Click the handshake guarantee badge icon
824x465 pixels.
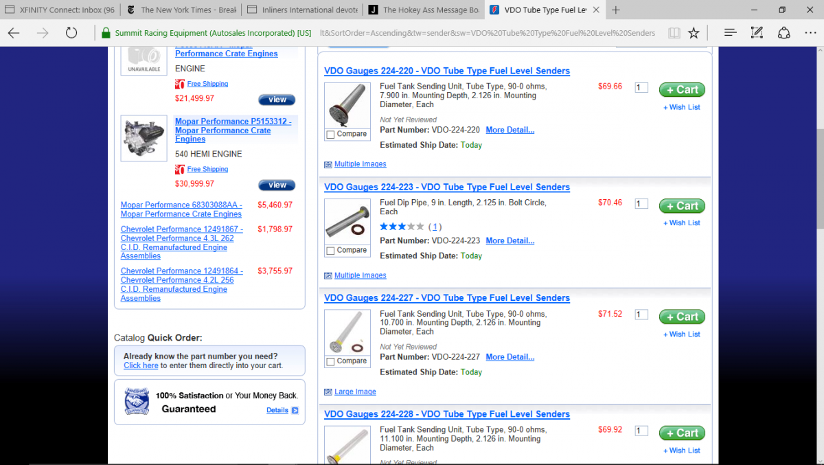point(137,402)
